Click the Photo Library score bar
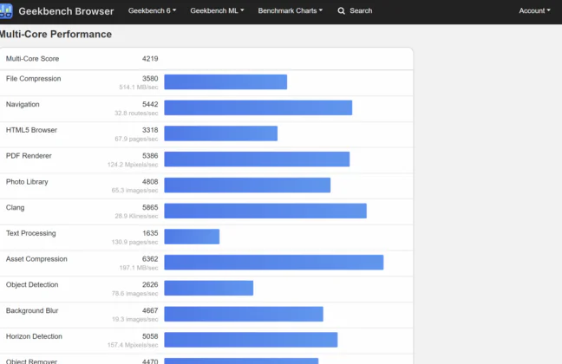The height and width of the screenshot is (364, 562). click(x=247, y=185)
